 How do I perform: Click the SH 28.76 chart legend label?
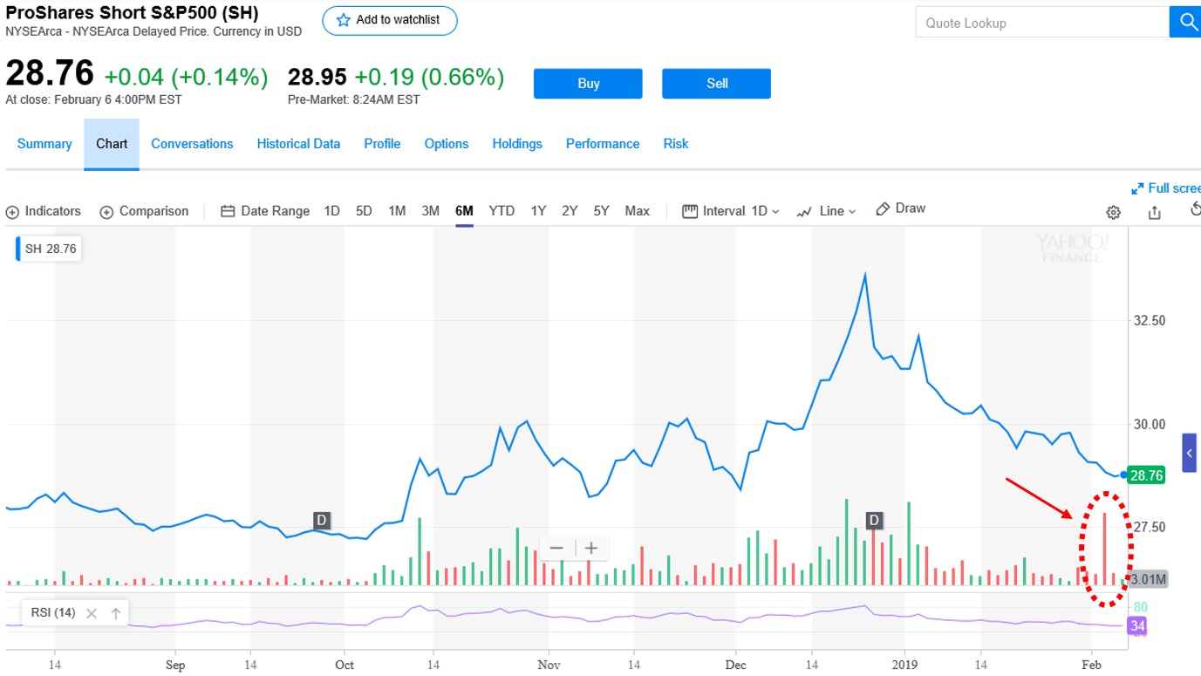pyautogui.click(x=49, y=249)
